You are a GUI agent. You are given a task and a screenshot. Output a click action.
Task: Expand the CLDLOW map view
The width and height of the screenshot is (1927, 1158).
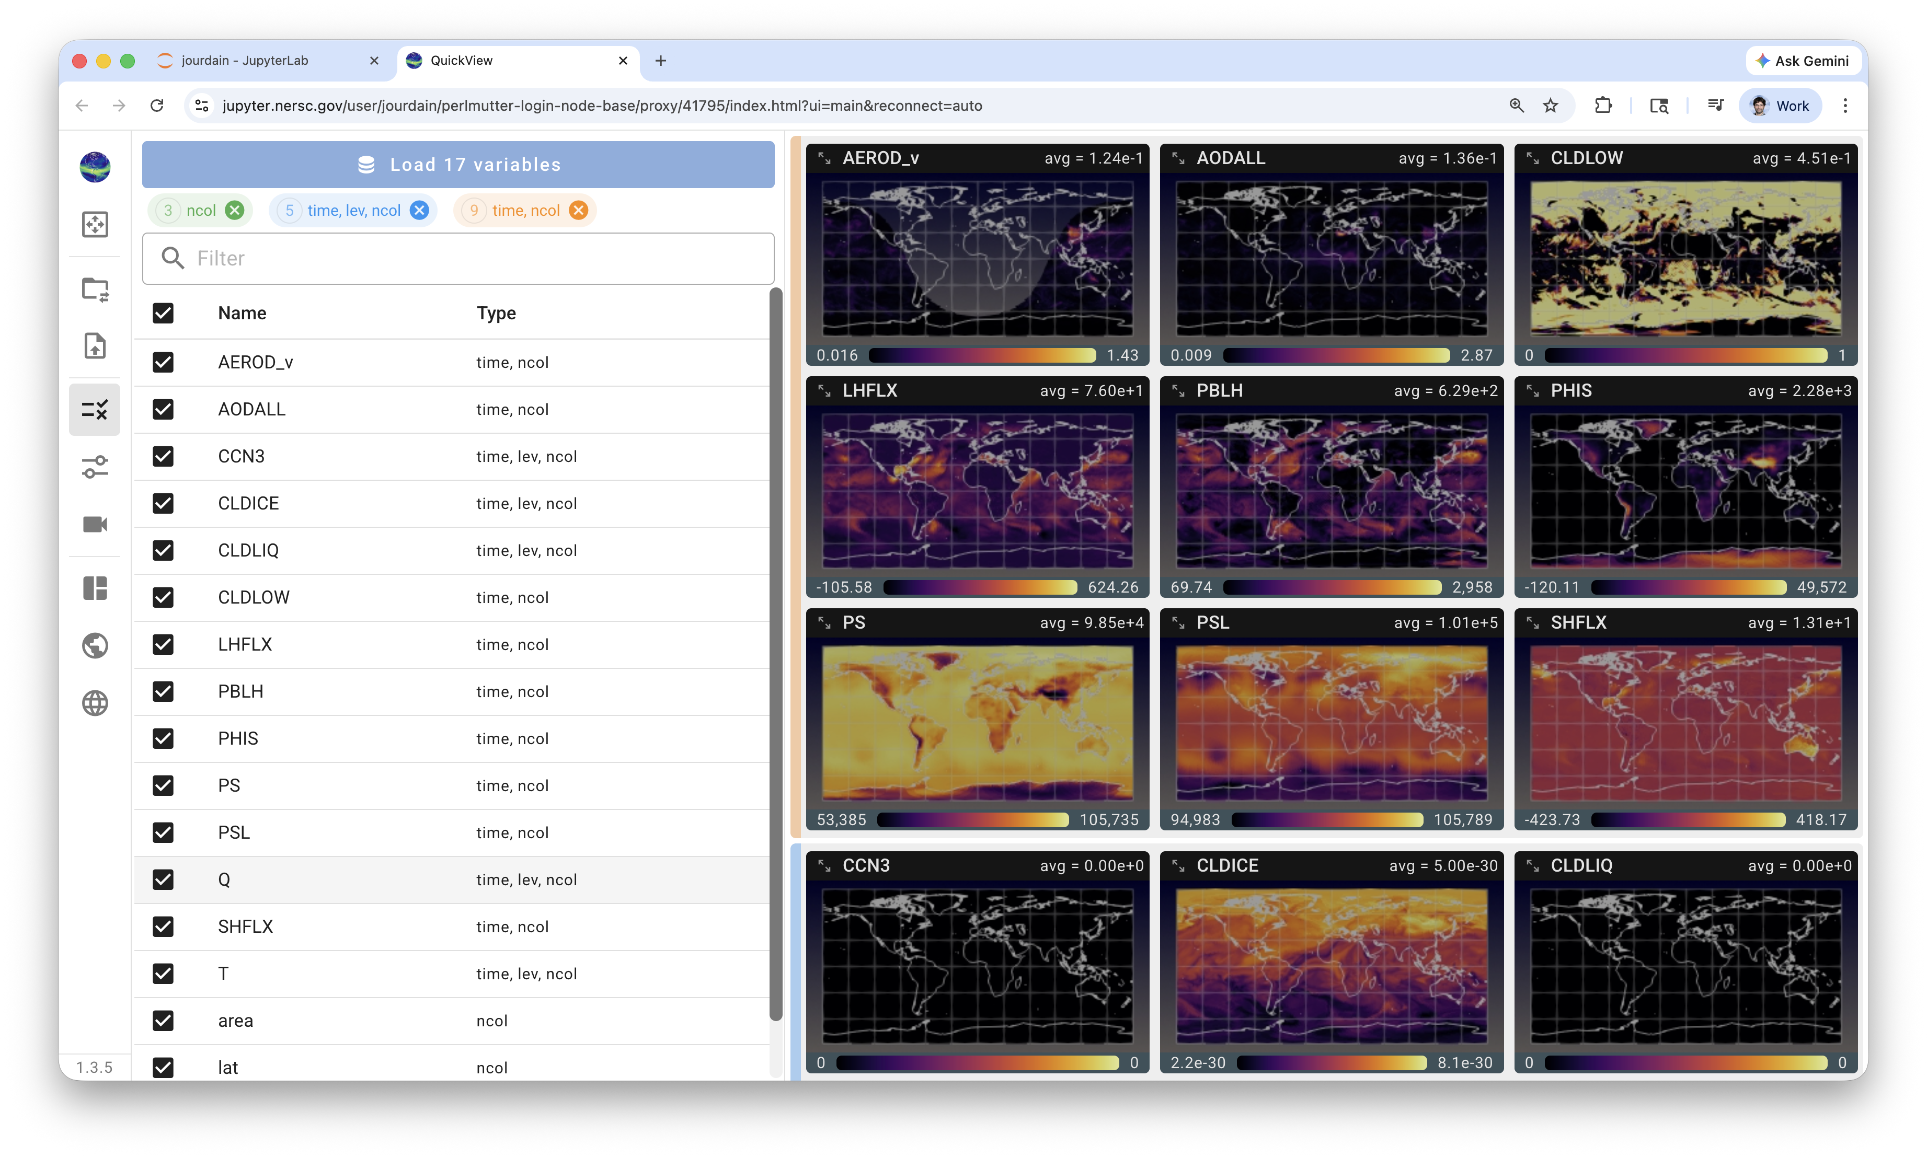pos(1532,158)
